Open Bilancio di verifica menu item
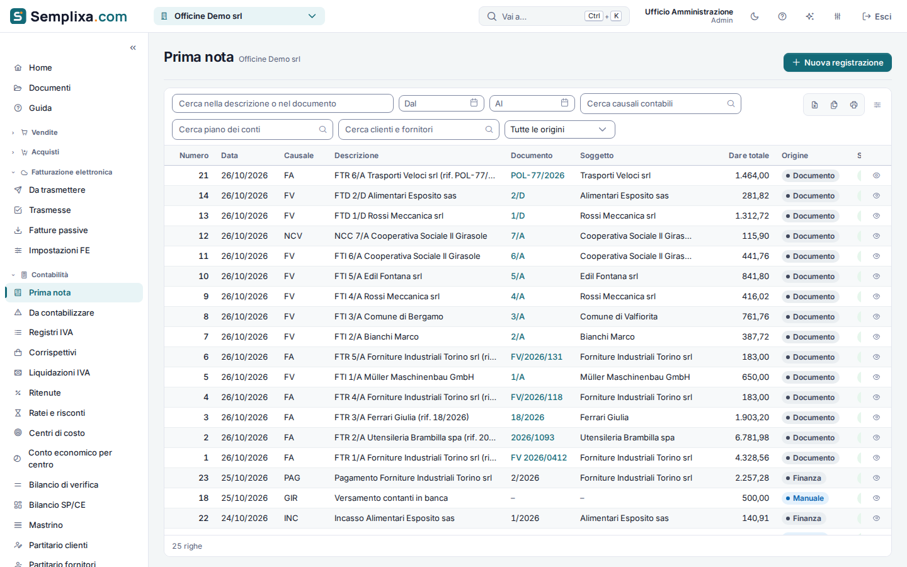Image resolution: width=907 pixels, height=567 pixels. [63, 485]
